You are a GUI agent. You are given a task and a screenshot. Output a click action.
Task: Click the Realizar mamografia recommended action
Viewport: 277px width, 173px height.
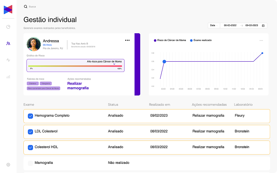78,85
